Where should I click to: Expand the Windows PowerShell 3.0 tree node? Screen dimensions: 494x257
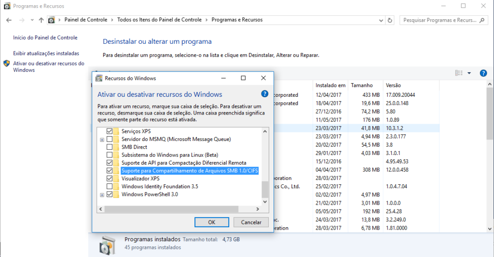coord(102,195)
